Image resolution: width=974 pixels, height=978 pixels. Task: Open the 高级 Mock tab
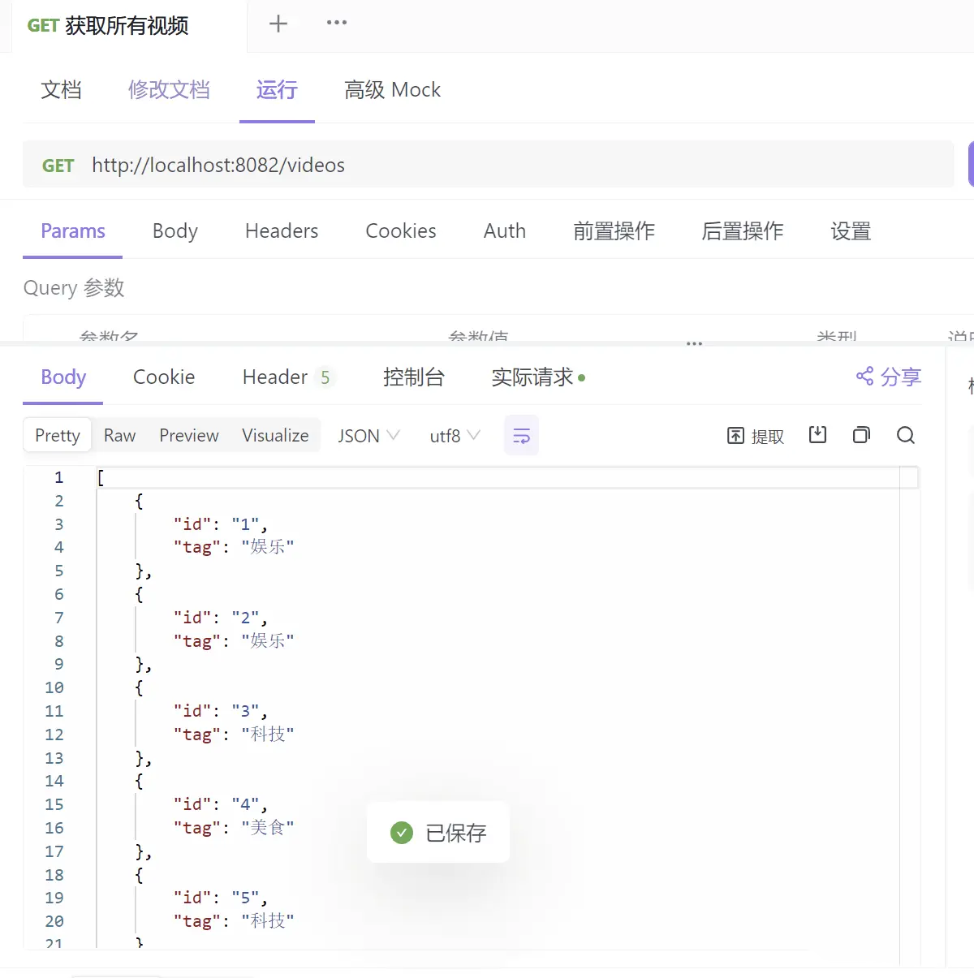point(392,89)
